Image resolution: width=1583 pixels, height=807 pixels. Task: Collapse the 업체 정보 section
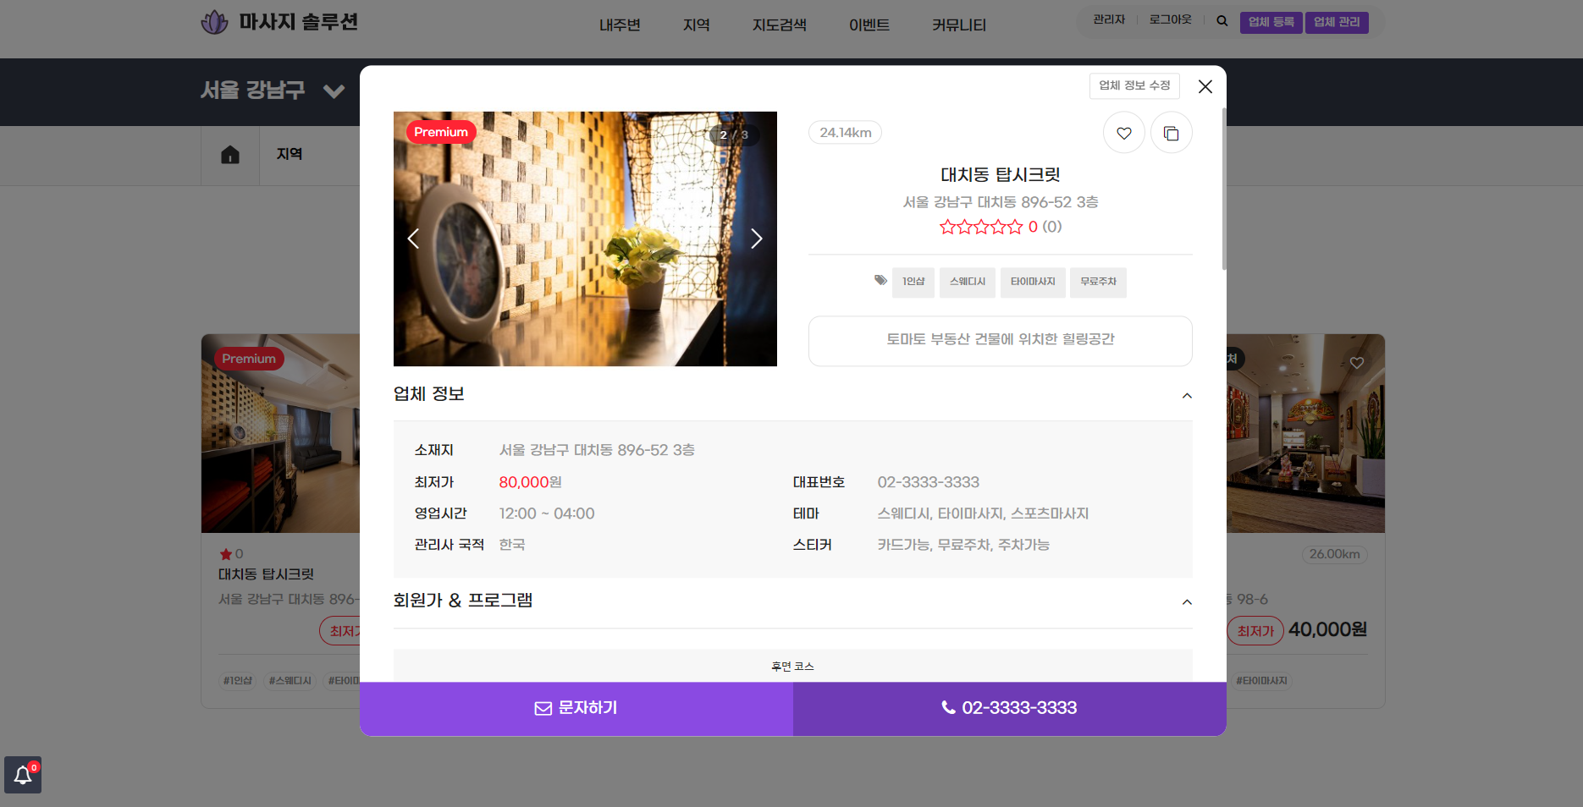point(1186,396)
